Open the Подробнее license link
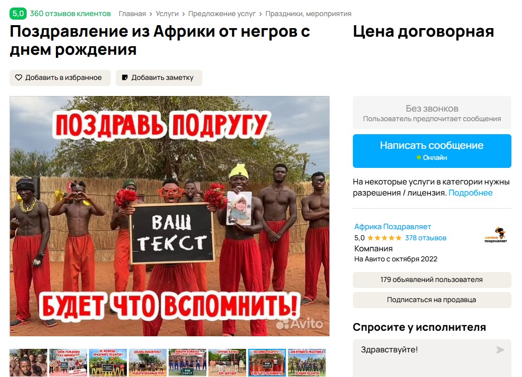The height and width of the screenshot is (377, 522). (x=470, y=193)
